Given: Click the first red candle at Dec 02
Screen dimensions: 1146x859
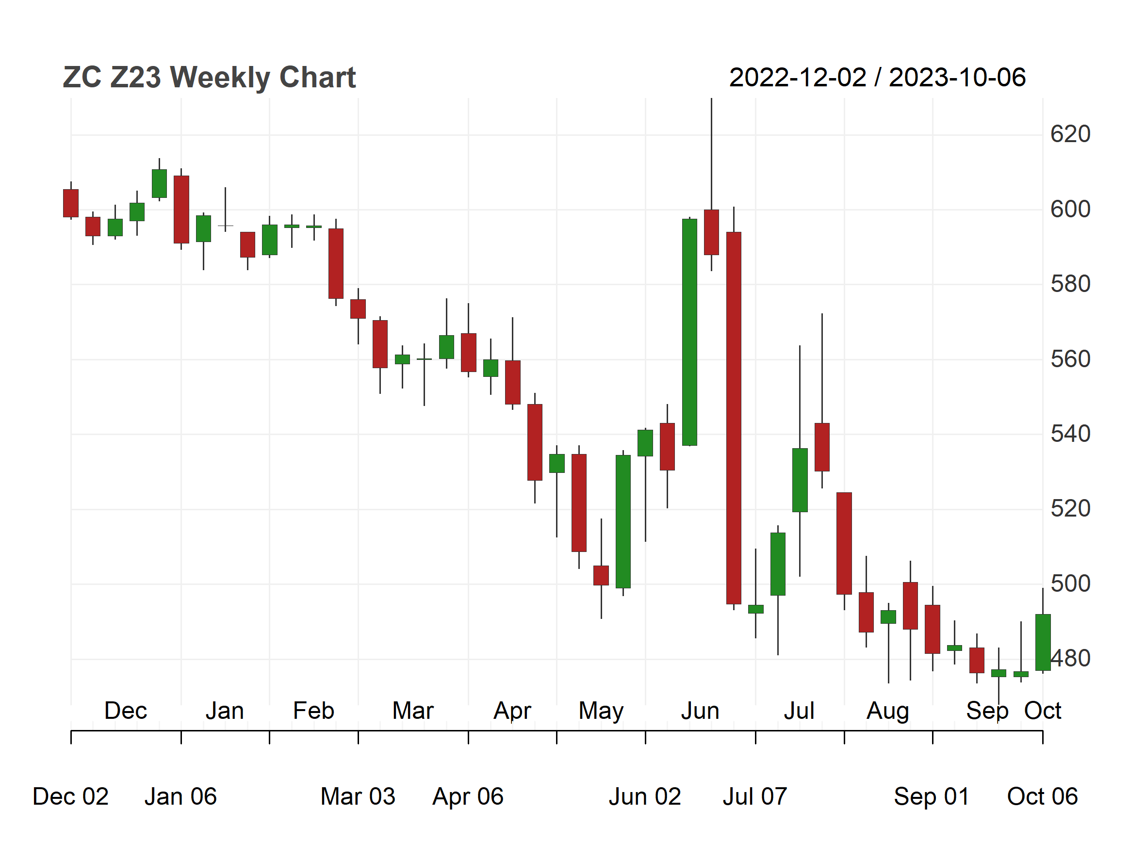Looking at the screenshot, I should (x=71, y=203).
